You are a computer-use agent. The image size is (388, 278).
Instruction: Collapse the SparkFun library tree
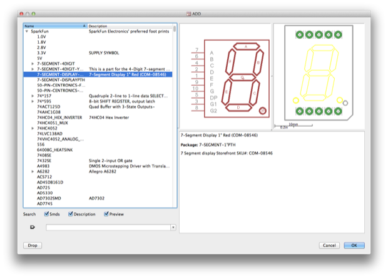click(x=27, y=31)
